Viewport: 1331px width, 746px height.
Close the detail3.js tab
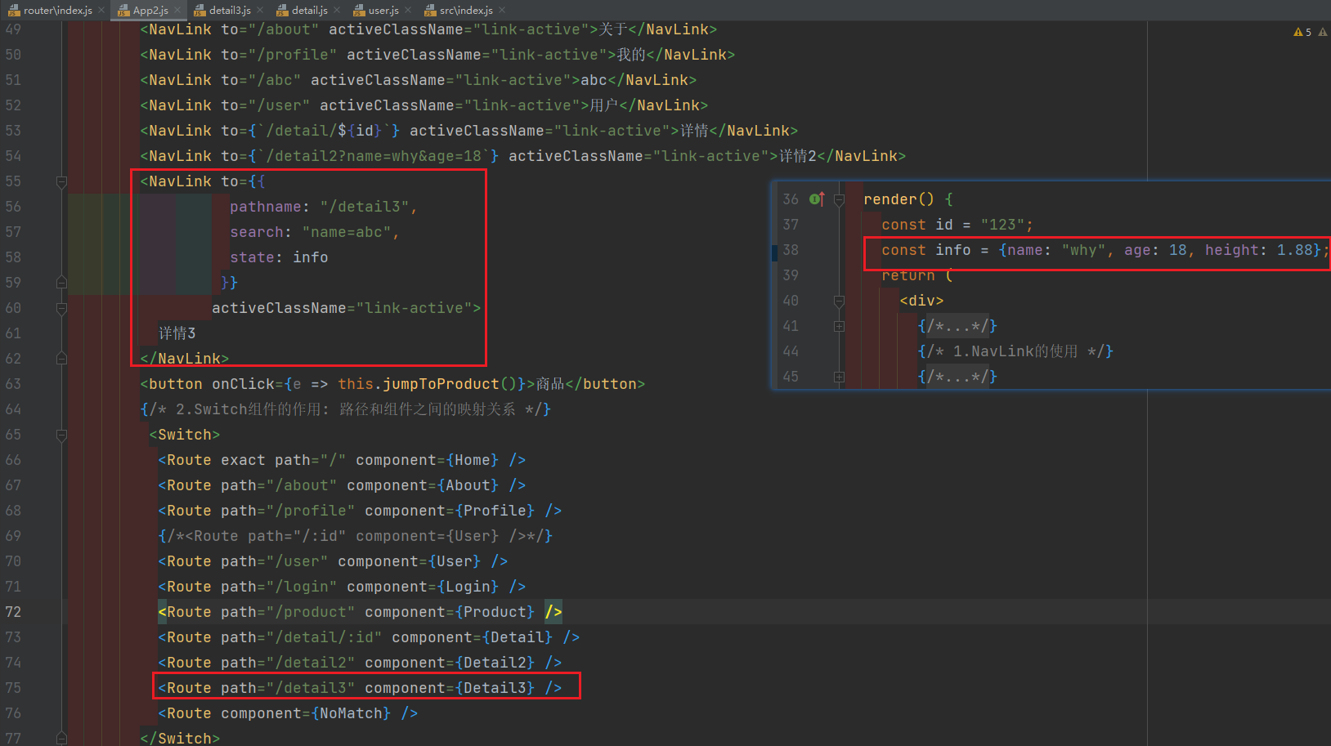click(260, 10)
